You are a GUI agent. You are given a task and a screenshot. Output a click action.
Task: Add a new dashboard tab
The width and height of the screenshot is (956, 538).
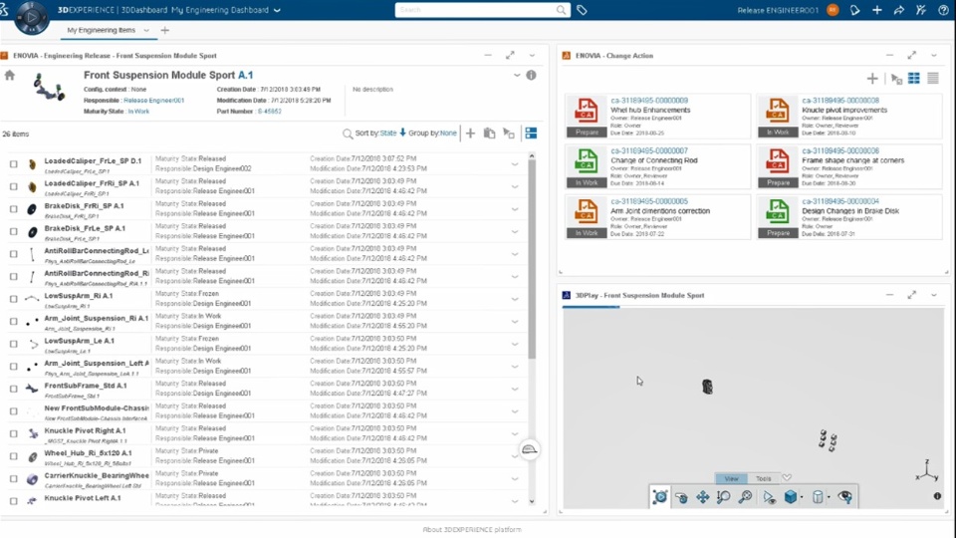click(164, 30)
